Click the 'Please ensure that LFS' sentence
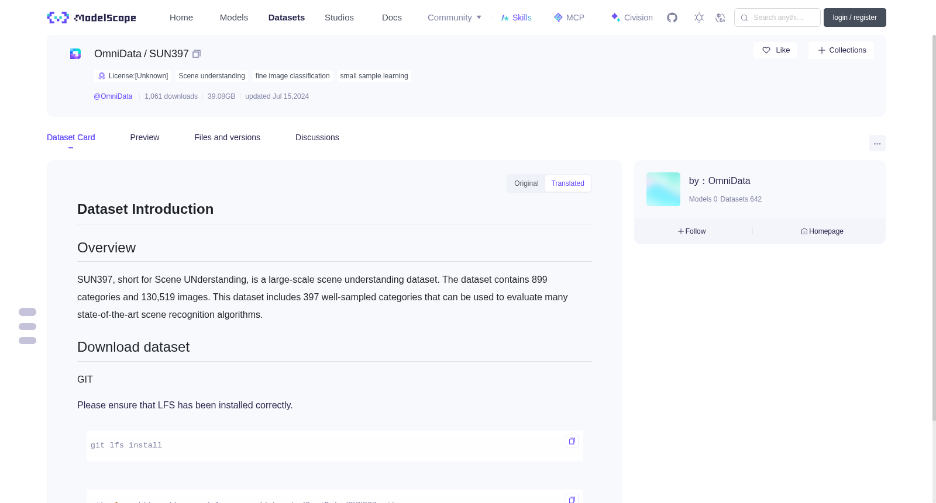 [185, 405]
